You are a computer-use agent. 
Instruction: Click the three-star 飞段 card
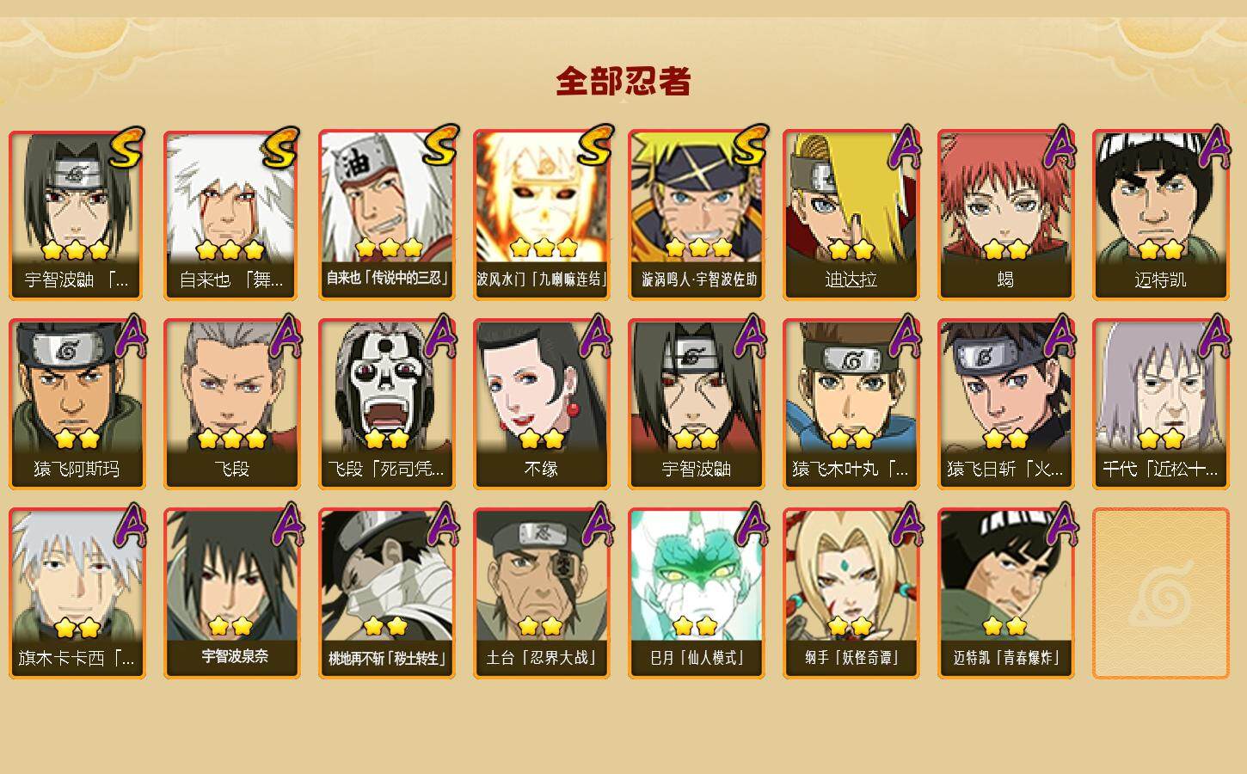[231, 404]
